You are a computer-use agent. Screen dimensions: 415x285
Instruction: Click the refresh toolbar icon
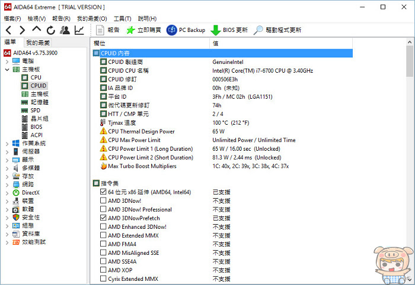(50, 30)
